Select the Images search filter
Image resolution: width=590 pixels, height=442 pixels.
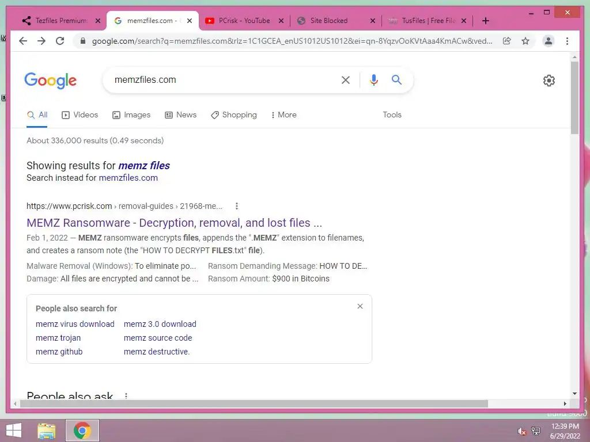tap(131, 115)
